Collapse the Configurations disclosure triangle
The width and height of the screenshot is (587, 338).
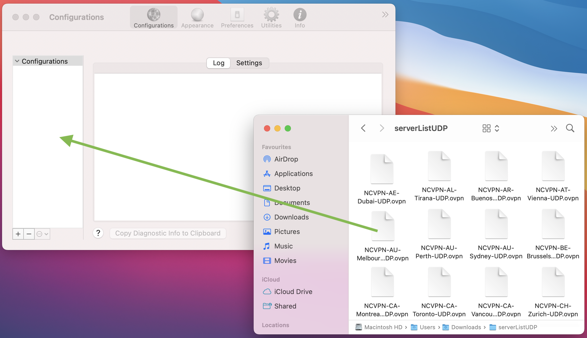pyautogui.click(x=17, y=61)
